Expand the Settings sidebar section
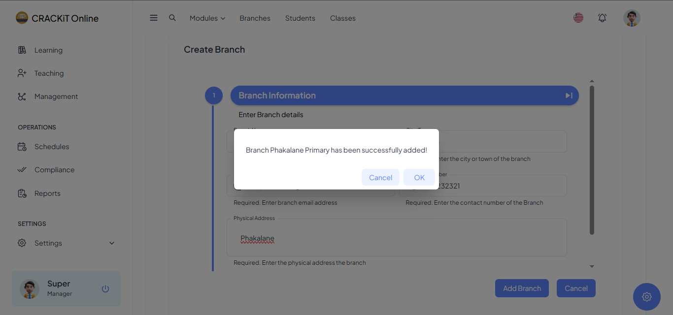 tap(66, 243)
